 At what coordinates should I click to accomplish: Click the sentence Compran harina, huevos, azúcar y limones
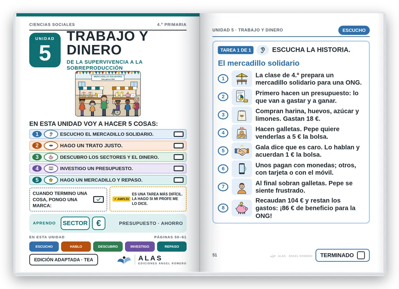coord(307,115)
